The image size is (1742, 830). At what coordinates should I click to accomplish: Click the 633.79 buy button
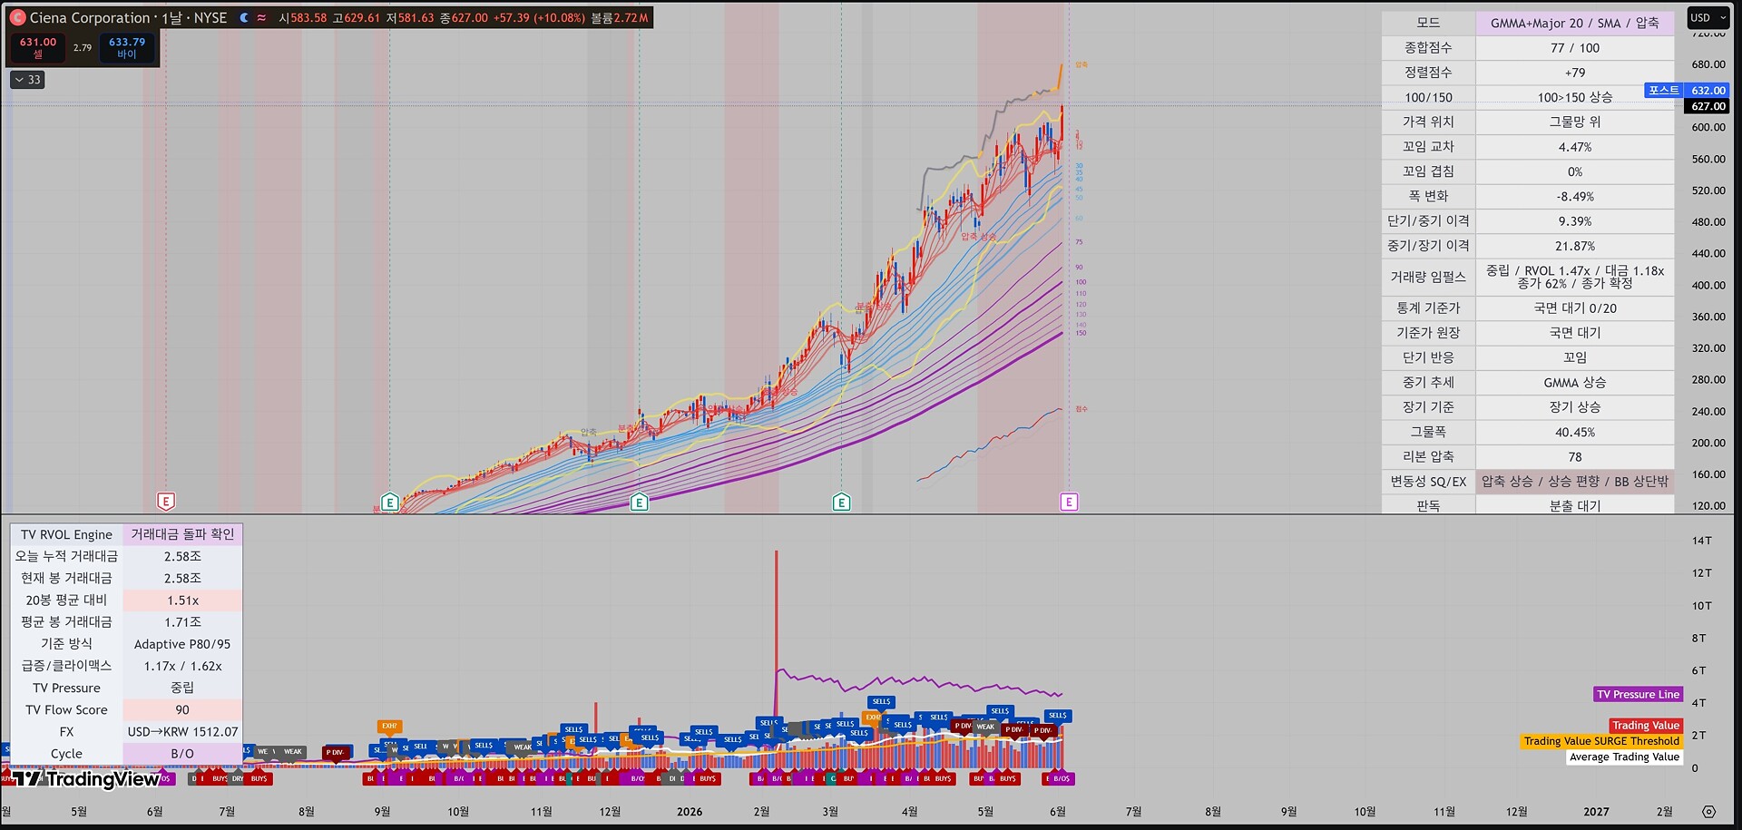127,48
